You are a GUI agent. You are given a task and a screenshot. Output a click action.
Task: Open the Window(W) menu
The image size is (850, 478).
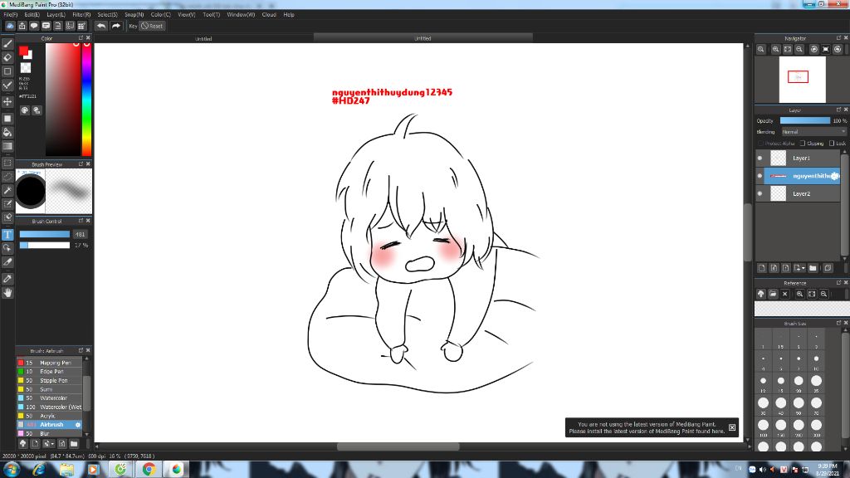click(241, 15)
